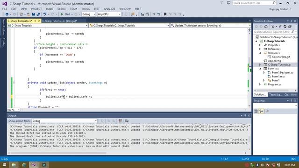
Task: Click the uncomment selected lines icon
Action: (159, 14)
